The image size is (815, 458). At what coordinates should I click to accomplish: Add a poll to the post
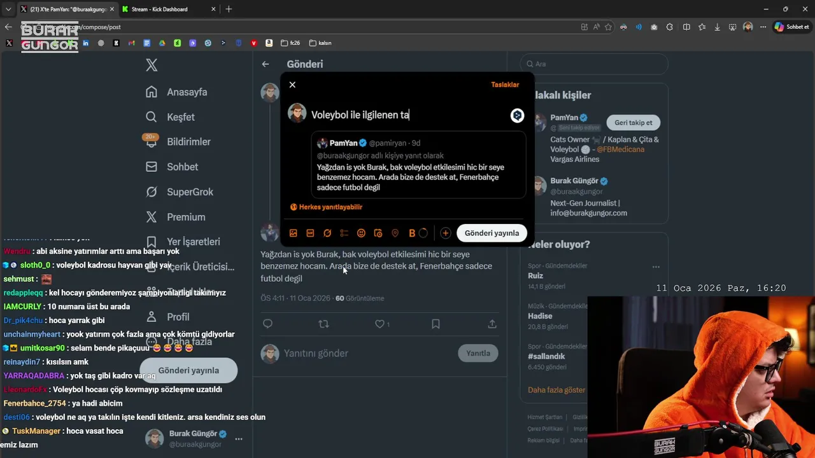pyautogui.click(x=344, y=233)
